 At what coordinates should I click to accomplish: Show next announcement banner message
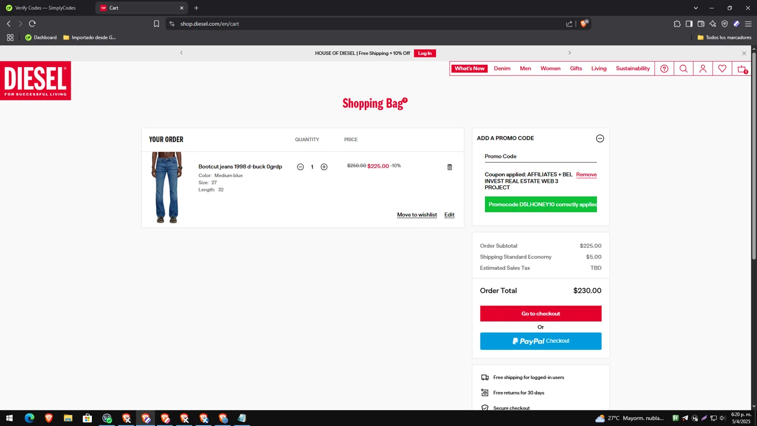click(570, 53)
